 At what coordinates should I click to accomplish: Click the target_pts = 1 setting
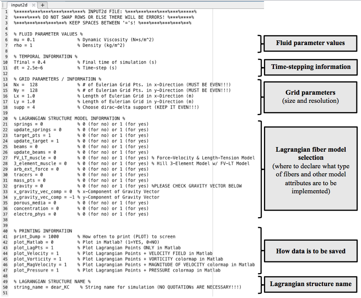click(32, 136)
